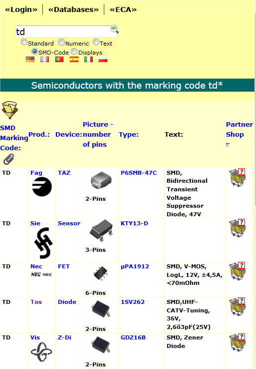Open the 1SV262 type link
This screenshot has width=256, height=369.
click(133, 302)
